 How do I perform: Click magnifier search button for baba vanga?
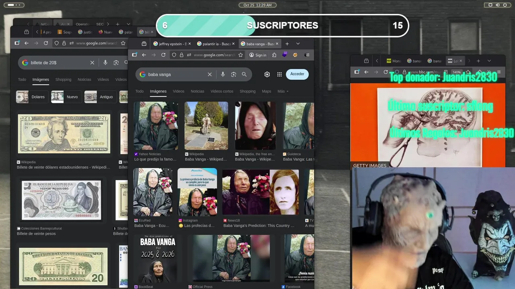(244, 74)
